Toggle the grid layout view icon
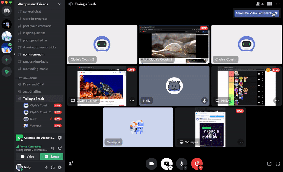The width and height of the screenshot is (283, 172). [x=269, y=4]
